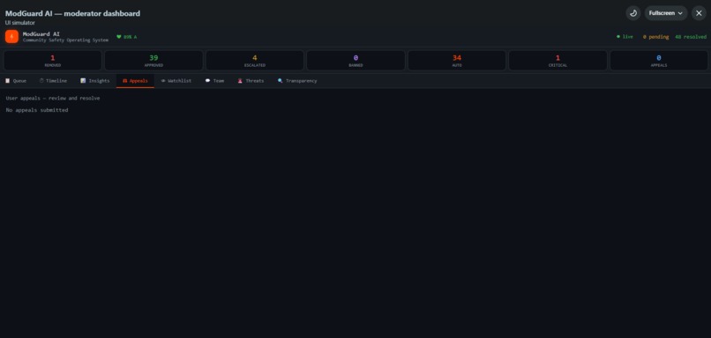Select the Approved stat card
The image size is (711, 338).
pos(153,61)
